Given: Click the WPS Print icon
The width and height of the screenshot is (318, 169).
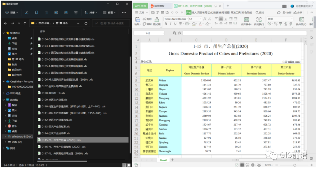Looking at the screenshot, I should pos(163,12).
